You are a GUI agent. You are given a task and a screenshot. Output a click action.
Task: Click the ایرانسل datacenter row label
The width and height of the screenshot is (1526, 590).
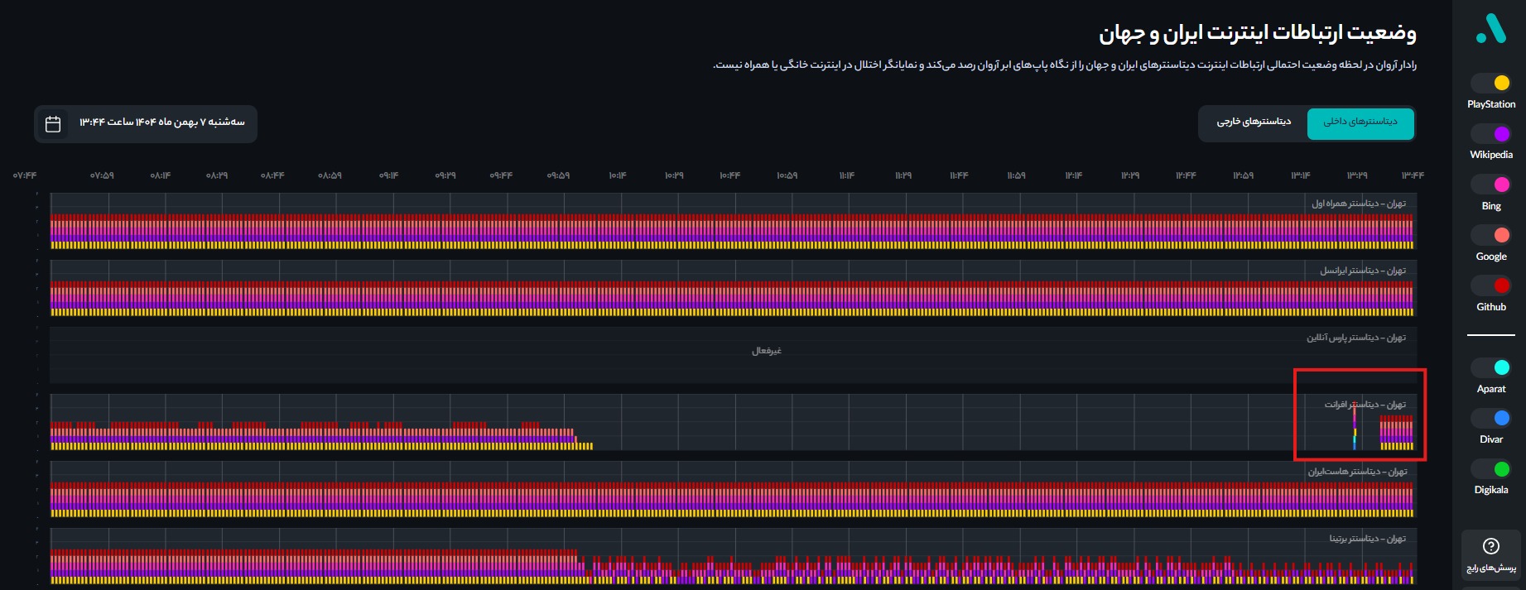1362,271
